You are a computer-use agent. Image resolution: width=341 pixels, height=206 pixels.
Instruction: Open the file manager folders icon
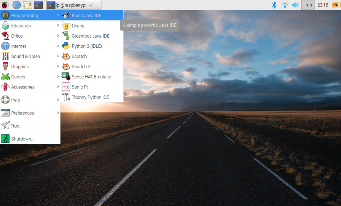tap(28, 5)
